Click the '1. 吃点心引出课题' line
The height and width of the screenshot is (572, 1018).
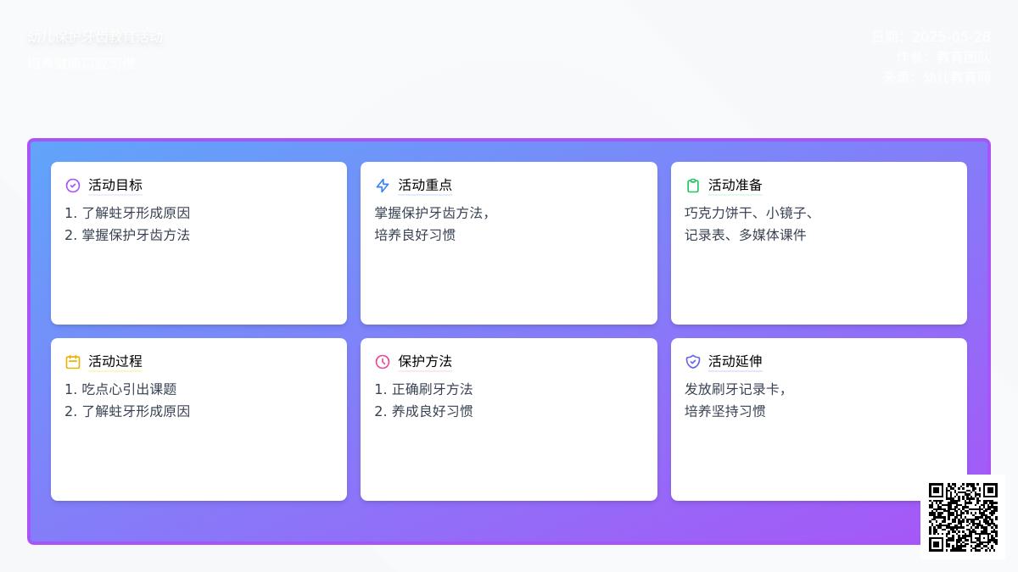[120, 390]
